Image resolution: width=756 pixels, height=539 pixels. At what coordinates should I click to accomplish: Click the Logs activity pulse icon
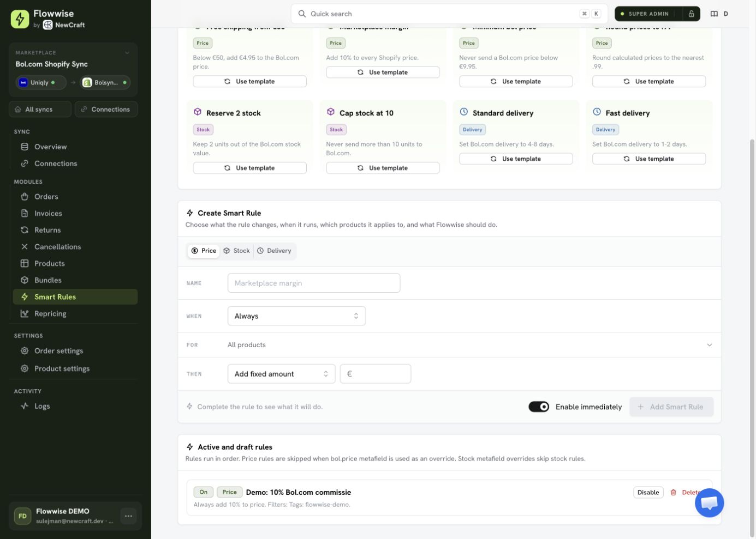click(25, 406)
